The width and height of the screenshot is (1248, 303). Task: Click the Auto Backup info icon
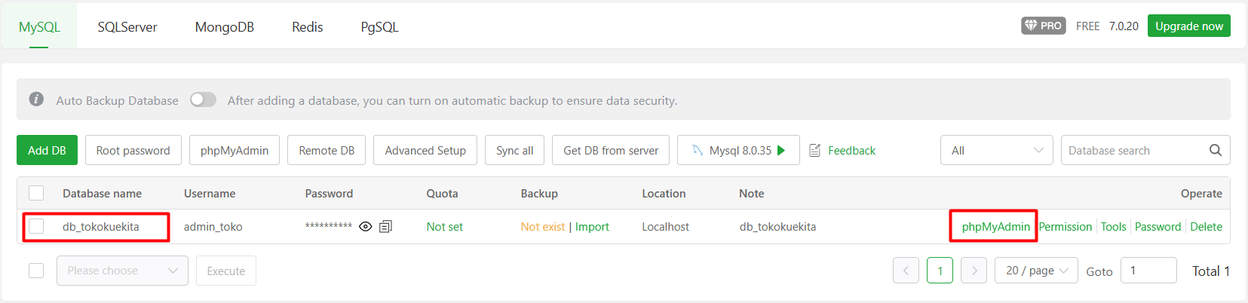[36, 99]
